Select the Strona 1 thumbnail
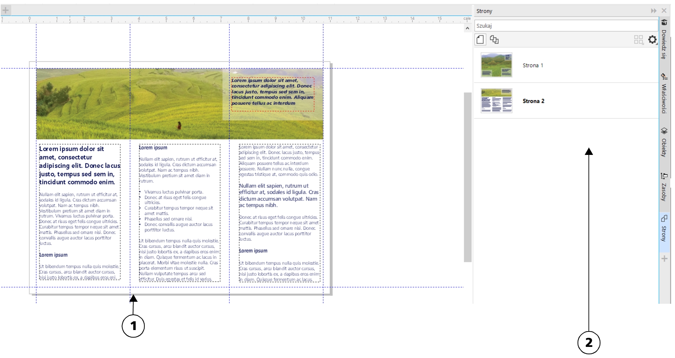This screenshot has height=358, width=675. click(x=496, y=65)
